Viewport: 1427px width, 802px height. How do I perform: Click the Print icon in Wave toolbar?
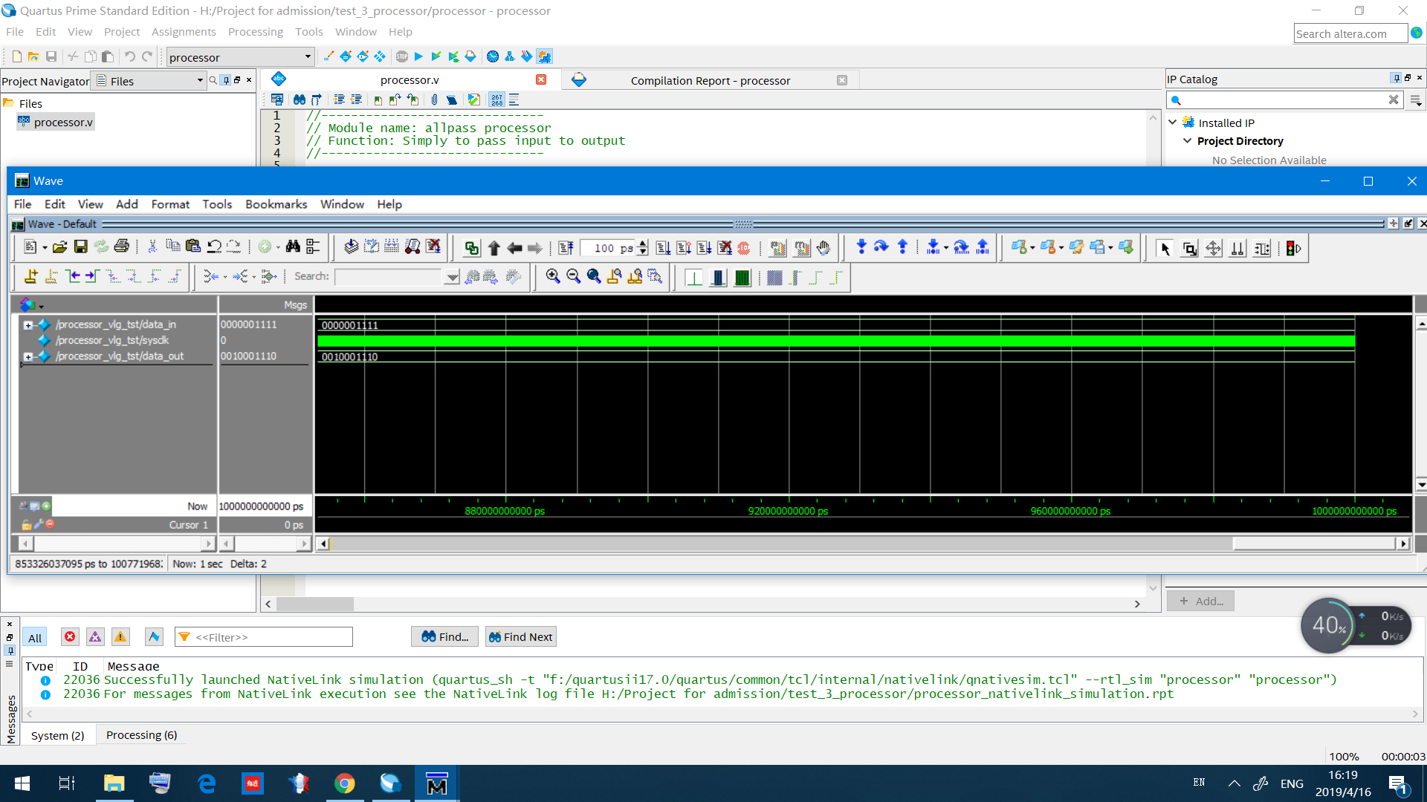122,247
